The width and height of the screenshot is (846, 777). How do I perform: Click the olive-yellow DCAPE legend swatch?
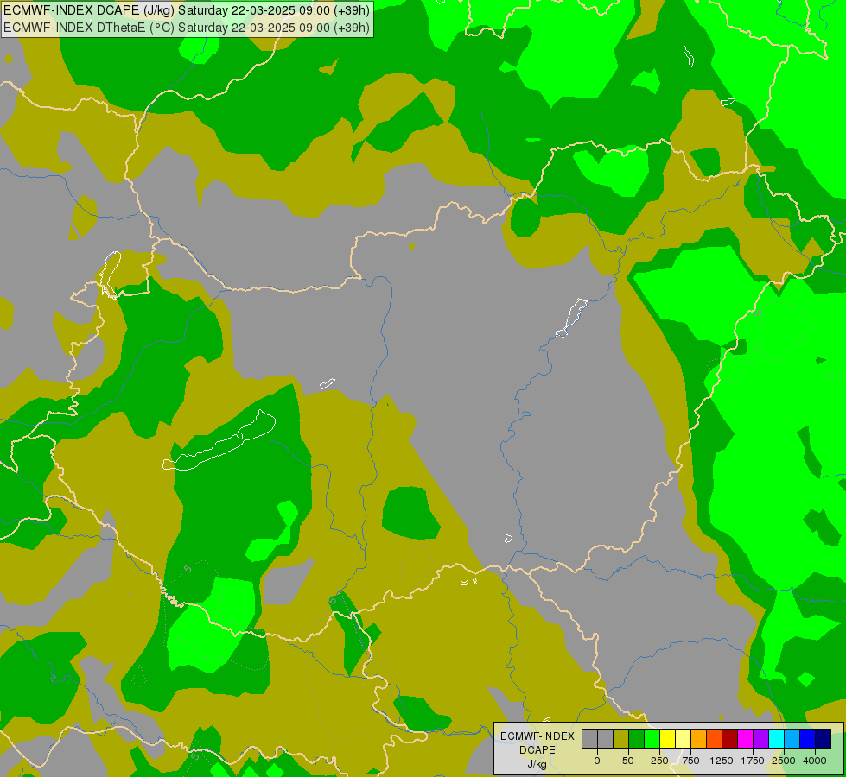point(621,739)
